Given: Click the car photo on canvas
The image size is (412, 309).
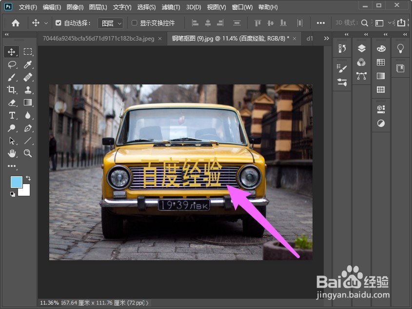Looking at the screenshot, I should tap(181, 172).
